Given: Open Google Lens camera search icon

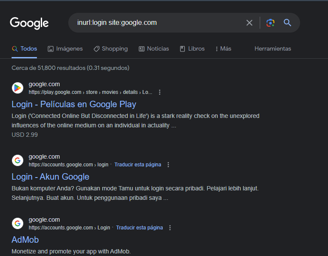Looking at the screenshot, I should pos(270,23).
